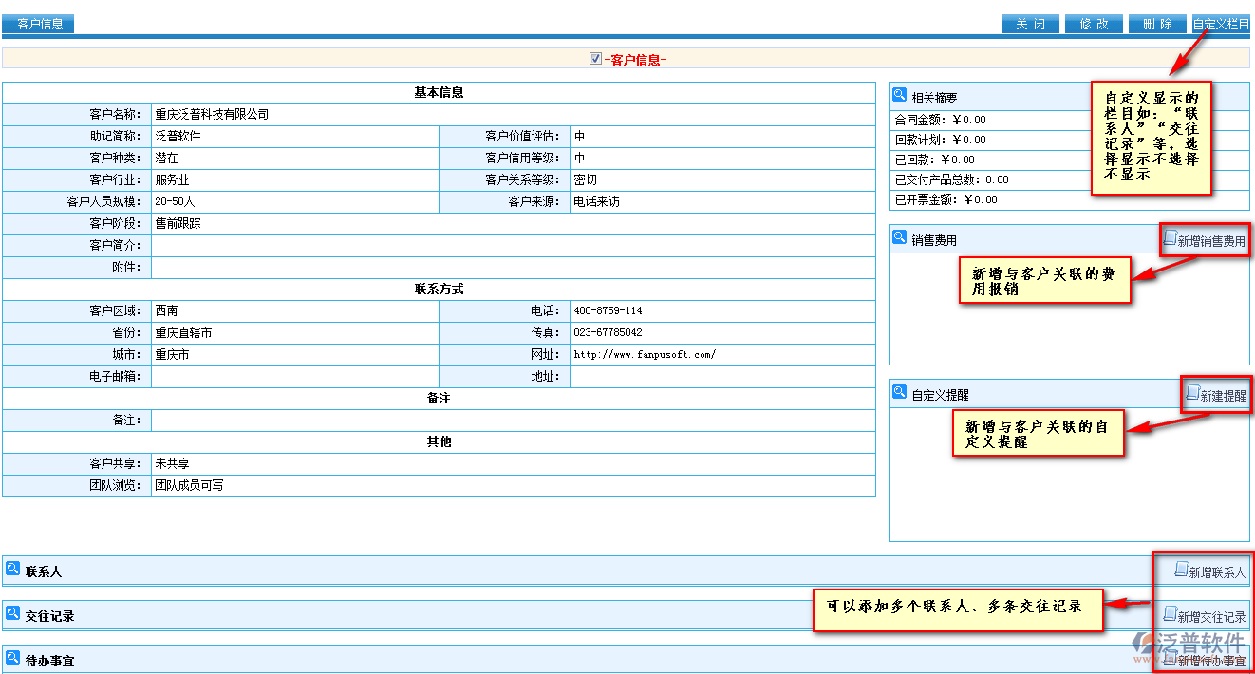Viewport: 1255px width, 674px height.
Task: Toggle the 客户信息 section checkbox
Action: point(595,59)
